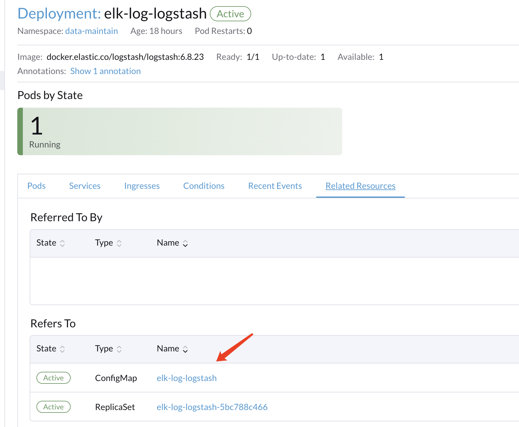Click the Referred To By heading
The height and width of the screenshot is (427, 519).
(66, 218)
